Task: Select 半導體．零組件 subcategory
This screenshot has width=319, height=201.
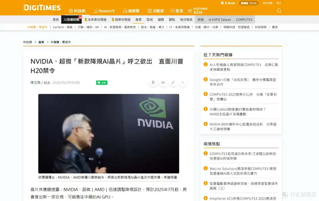Action: point(37,27)
